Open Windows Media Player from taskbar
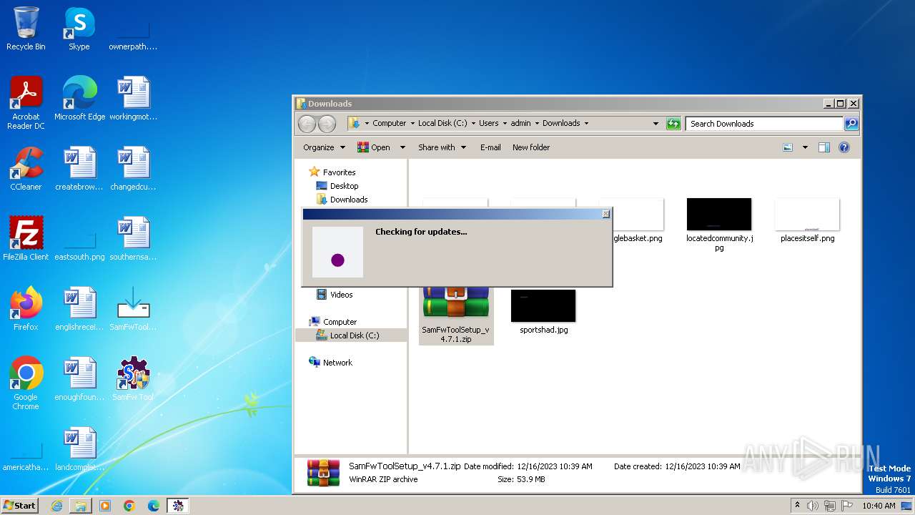Image resolution: width=915 pixels, height=515 pixels. click(105, 506)
